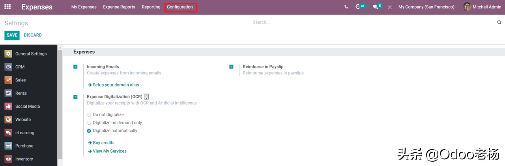
Task: Click 'Create expenses from incoming emails' text
Action: [124, 73]
